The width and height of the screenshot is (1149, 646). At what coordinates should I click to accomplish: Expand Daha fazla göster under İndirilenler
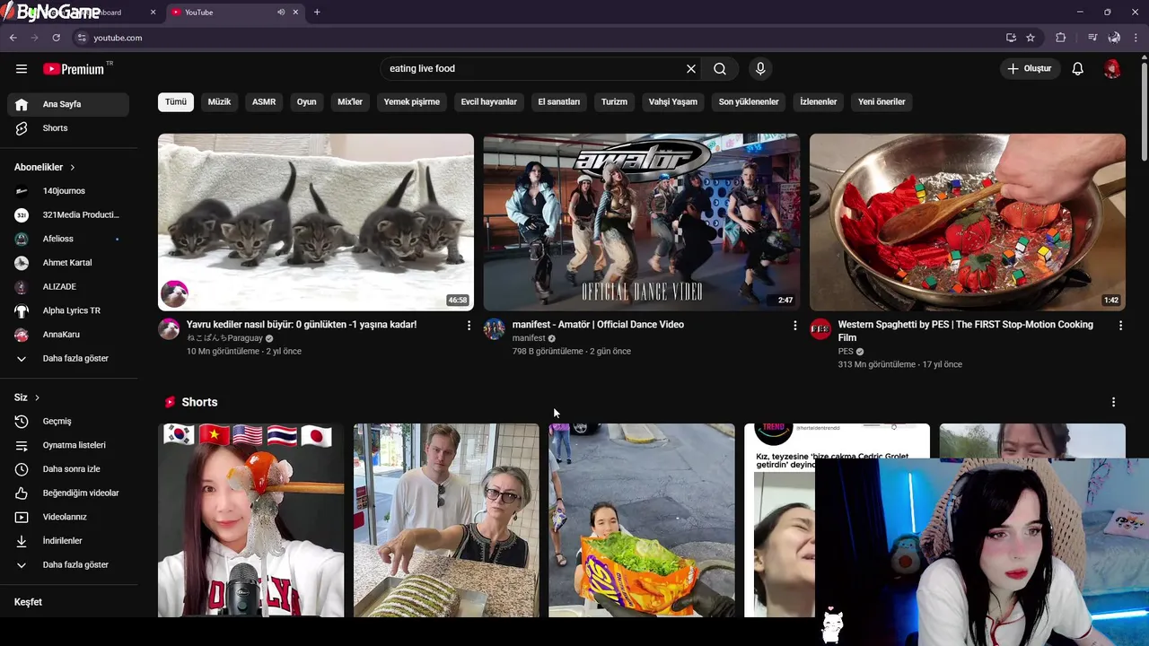(x=68, y=565)
